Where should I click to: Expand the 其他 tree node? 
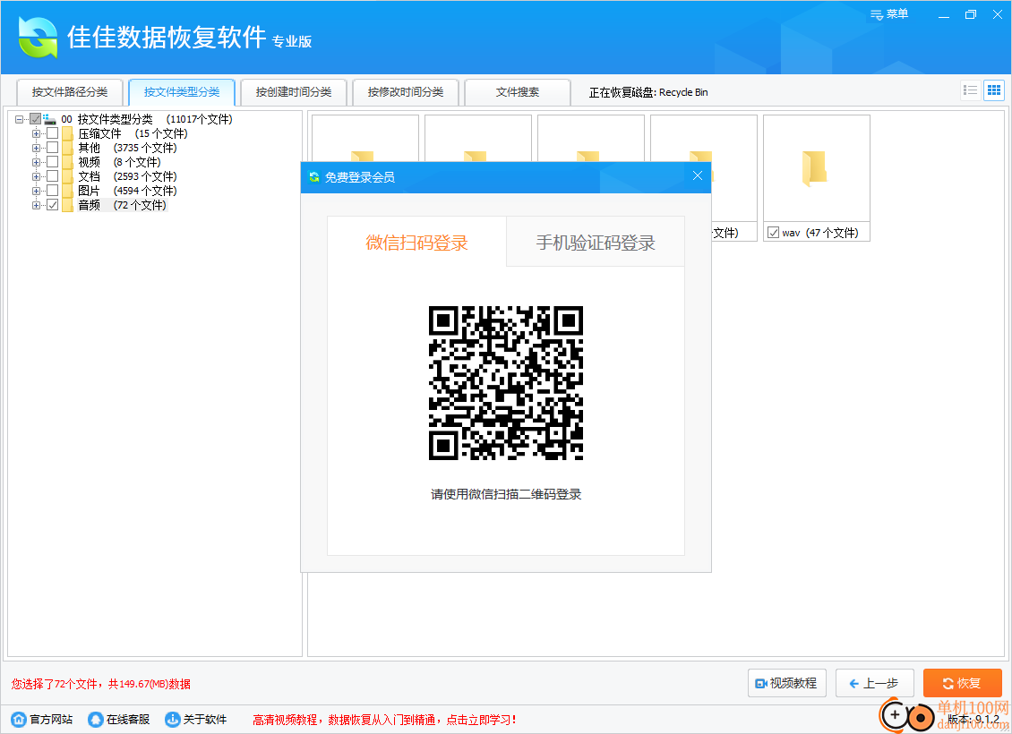[x=36, y=148]
